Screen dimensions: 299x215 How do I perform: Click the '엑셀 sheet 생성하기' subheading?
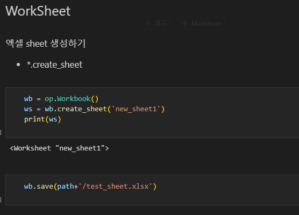point(46,44)
